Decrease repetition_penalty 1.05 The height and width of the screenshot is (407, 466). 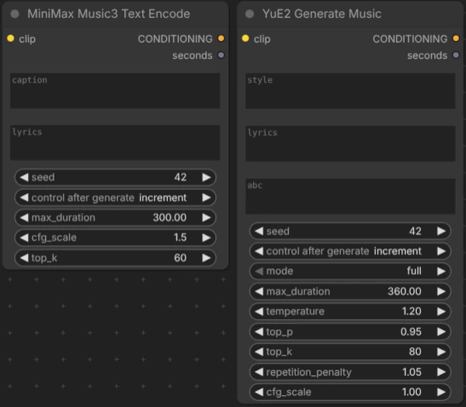[x=259, y=372]
